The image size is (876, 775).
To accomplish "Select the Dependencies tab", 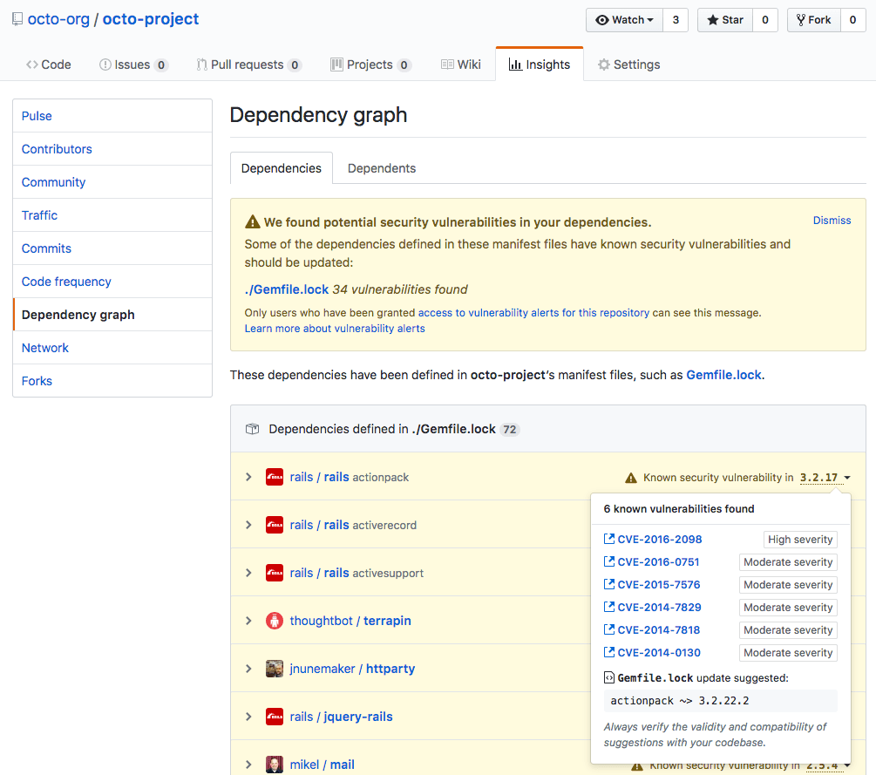I will [282, 168].
